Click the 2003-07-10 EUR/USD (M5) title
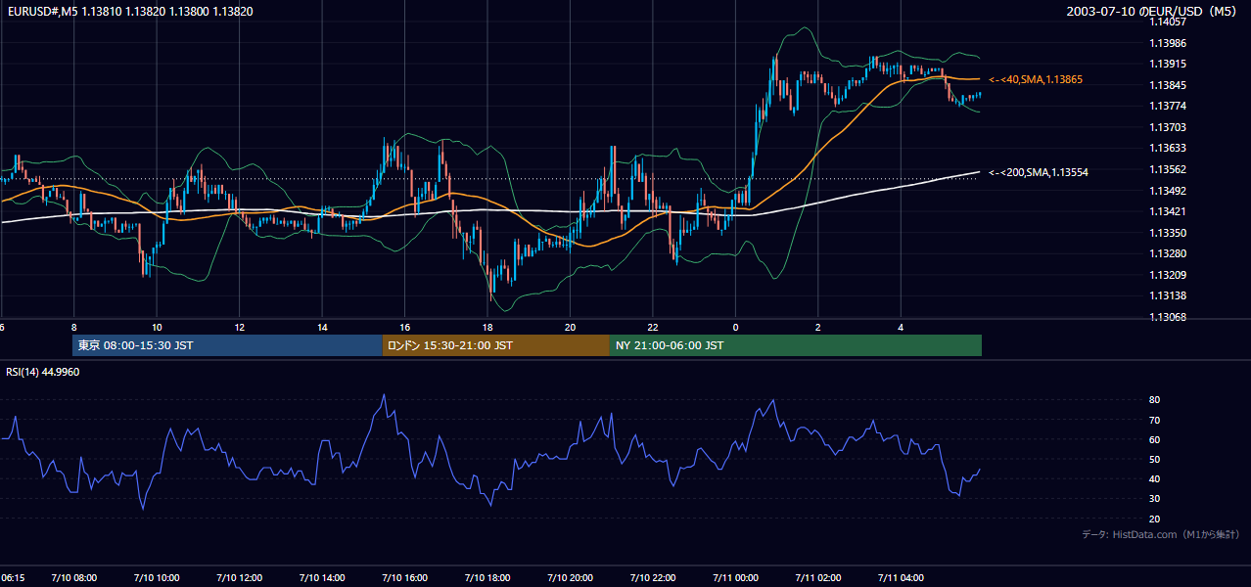Screen dimensions: 1251x587 coord(1153,12)
